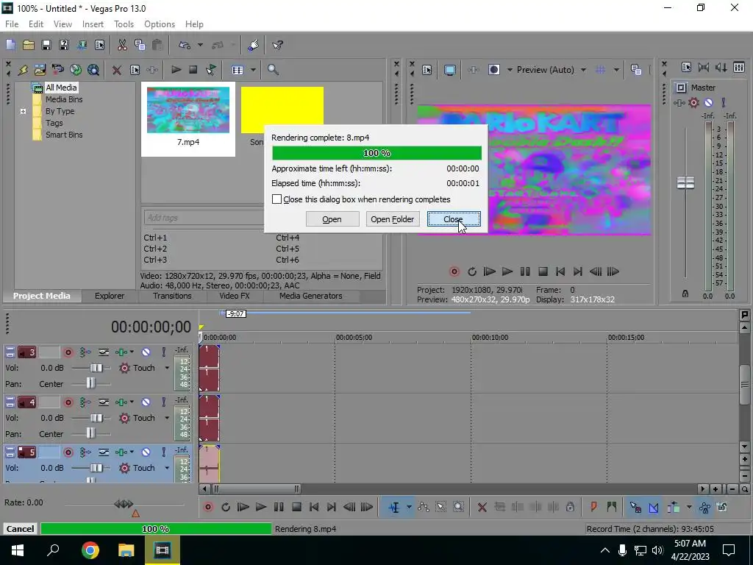
Task: Click track 3 Vol slider handle
Action: (96, 368)
